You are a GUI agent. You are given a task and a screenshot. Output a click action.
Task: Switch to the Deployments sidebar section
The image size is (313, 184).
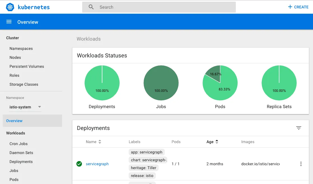click(x=21, y=162)
